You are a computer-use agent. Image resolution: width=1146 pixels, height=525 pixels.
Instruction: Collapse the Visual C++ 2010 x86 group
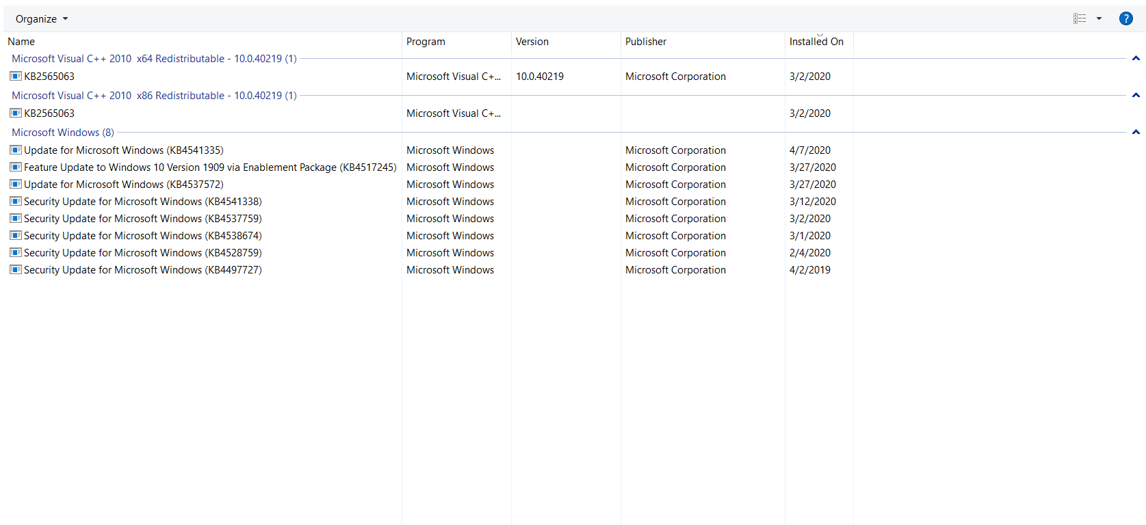pos(1136,96)
